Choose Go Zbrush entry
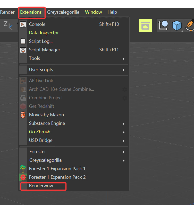 coord(74,132)
